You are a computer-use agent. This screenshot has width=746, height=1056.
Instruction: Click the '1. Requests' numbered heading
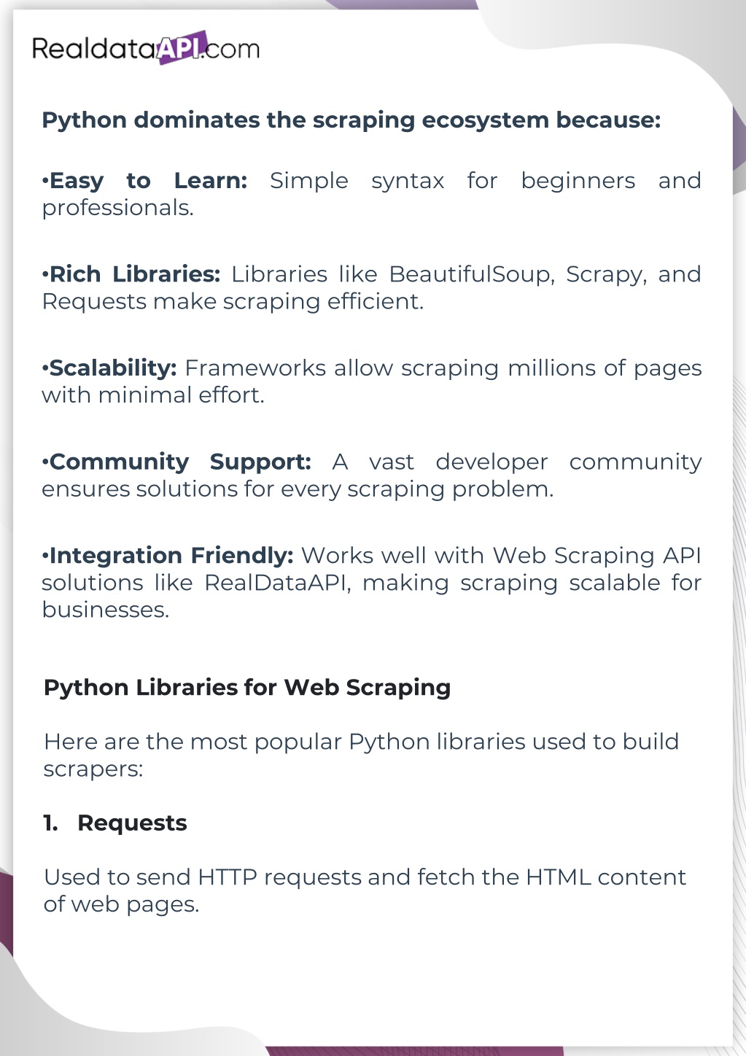115,823
